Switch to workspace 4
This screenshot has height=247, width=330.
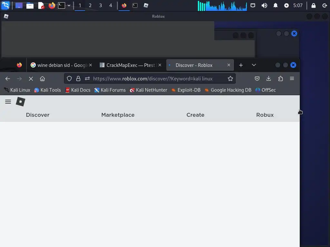(111, 5)
